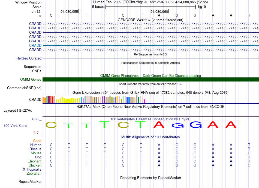Click the hg19 label beside scale bar
The width and height of the screenshot is (259, 188).
(x=202, y=7)
